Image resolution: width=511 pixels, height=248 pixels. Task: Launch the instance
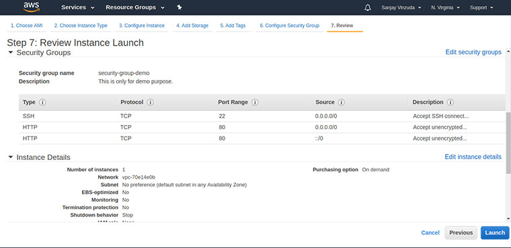495,233
